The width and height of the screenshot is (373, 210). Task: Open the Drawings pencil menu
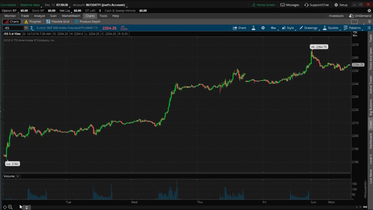click(x=308, y=28)
